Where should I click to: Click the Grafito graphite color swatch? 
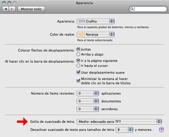tap(82, 21)
